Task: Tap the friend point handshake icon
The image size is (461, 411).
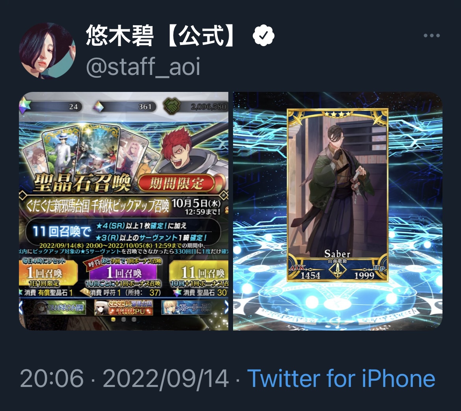Action: (x=172, y=106)
